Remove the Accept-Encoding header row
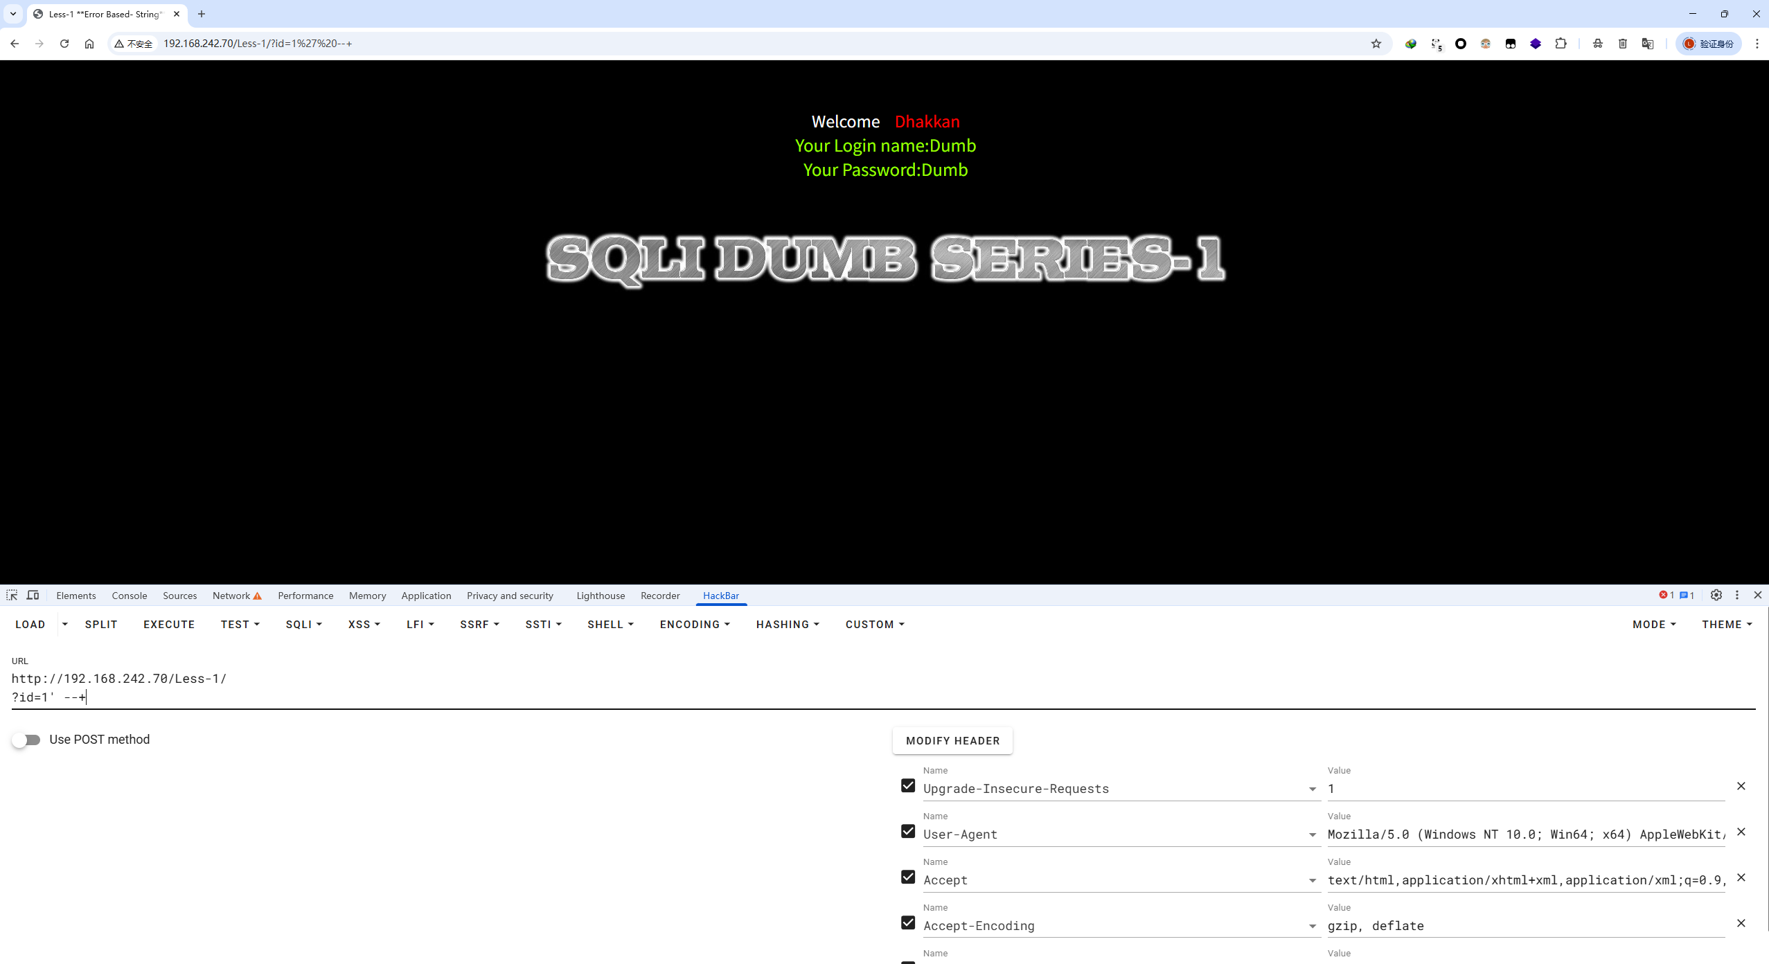Screen dimensions: 1769x964 1741,923
